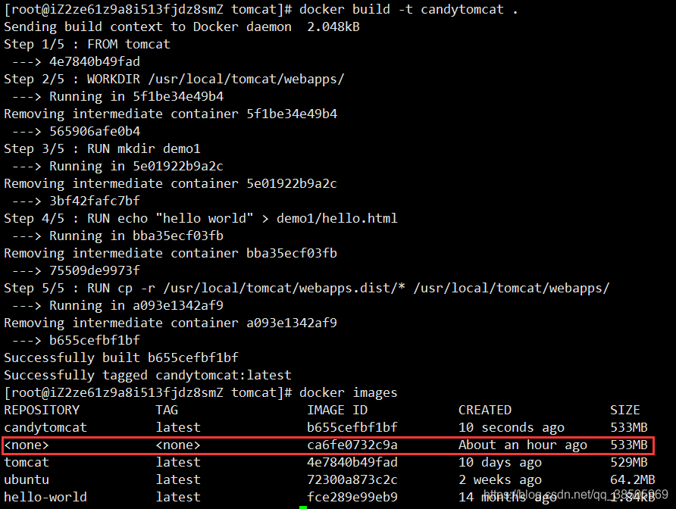Screen dimensions: 676x509
Task: Click the TAG column header
Action: (x=167, y=410)
